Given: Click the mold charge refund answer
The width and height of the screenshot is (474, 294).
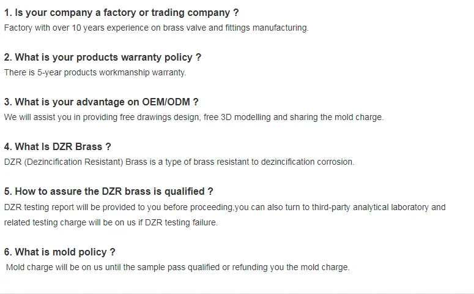Looking at the screenshot, I should click(x=177, y=267).
